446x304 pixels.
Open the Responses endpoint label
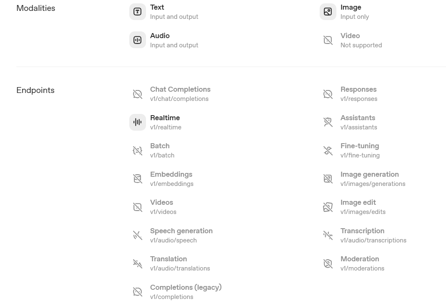(x=358, y=90)
